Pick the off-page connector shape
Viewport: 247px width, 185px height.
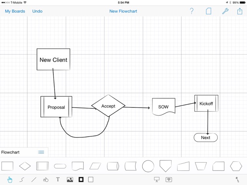coord(166,166)
